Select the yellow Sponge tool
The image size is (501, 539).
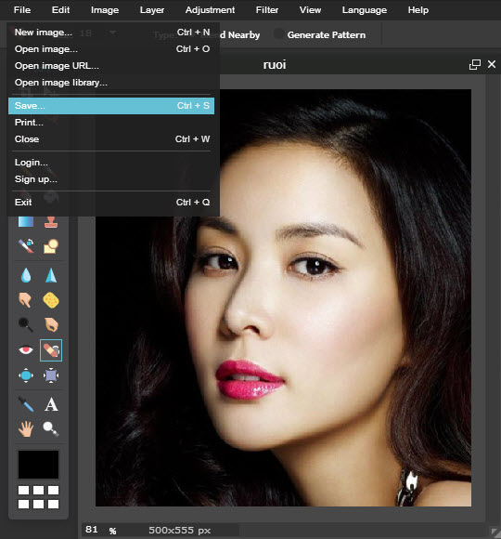pos(51,300)
